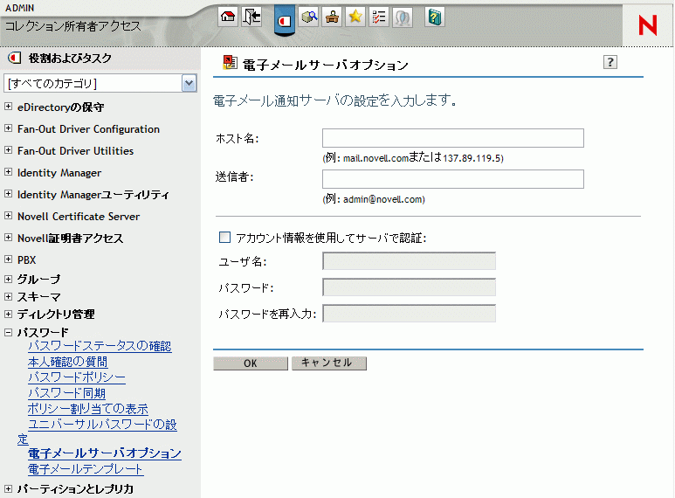Click the Preferences checklist icon

pyautogui.click(x=379, y=17)
